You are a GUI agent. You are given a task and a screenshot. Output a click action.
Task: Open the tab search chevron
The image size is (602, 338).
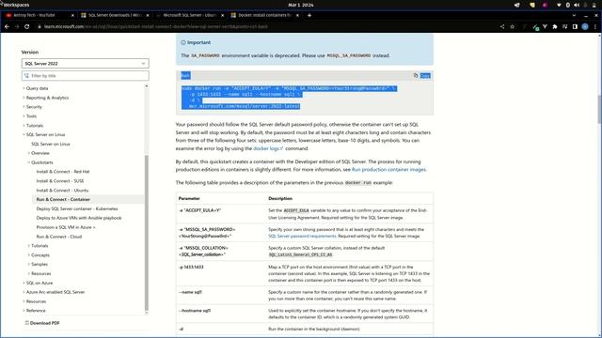[574, 15]
